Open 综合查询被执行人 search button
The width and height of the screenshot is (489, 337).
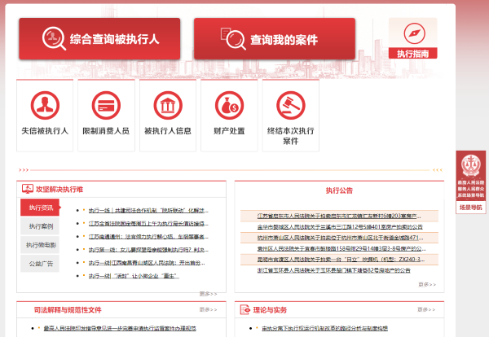[99, 39]
